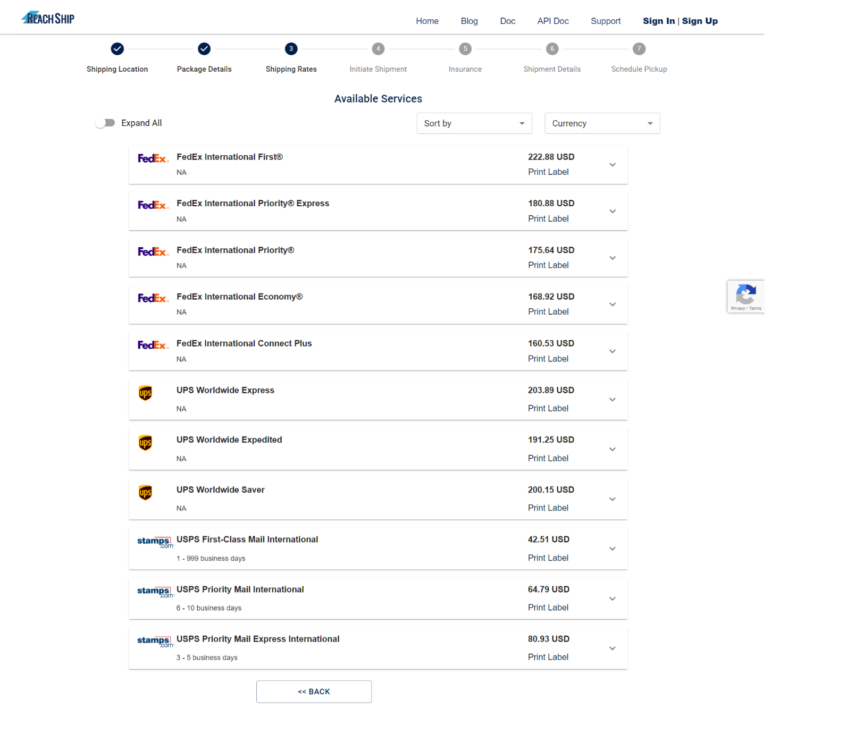The height and width of the screenshot is (733, 855).
Task: Expand the 64.79 USD USPS Priority Mail chevron
Action: (613, 599)
